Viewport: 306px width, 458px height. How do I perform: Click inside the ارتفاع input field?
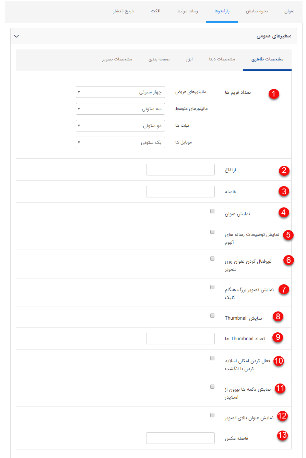coord(180,169)
